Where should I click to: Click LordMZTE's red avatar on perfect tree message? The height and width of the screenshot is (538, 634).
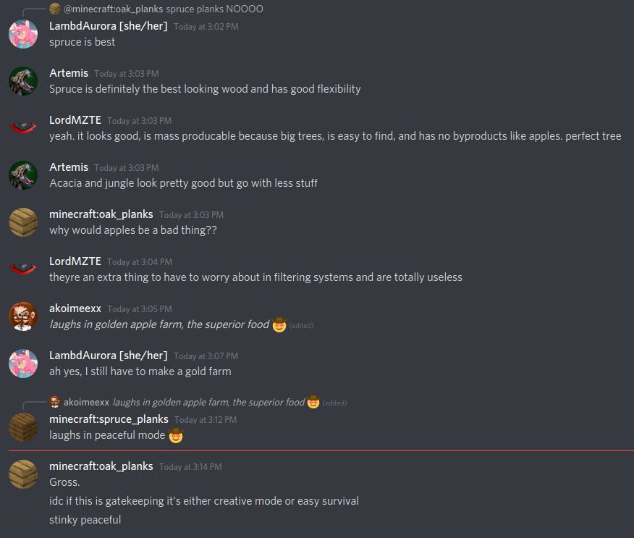[23, 128]
